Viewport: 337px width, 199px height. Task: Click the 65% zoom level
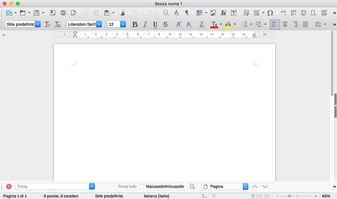pos(326,196)
